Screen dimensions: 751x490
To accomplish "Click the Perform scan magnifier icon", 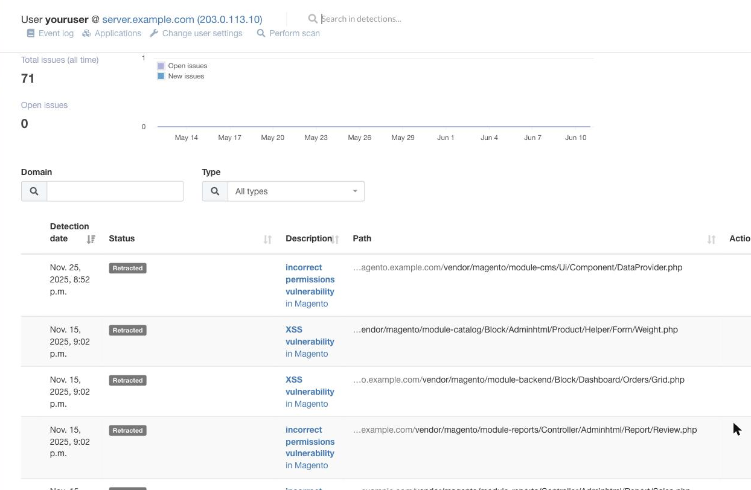I will tap(261, 33).
